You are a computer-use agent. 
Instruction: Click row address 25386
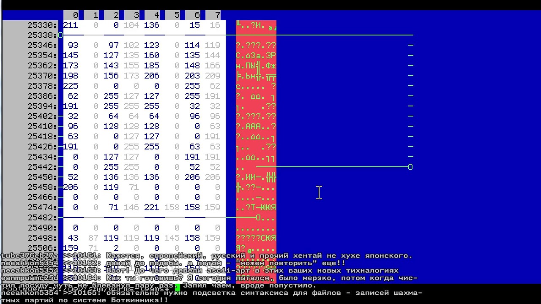pyautogui.click(x=42, y=96)
